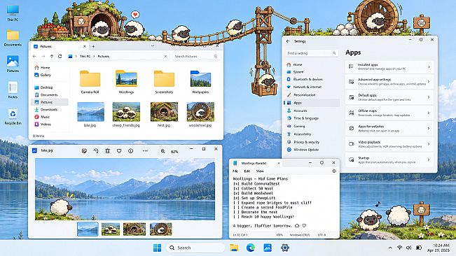Expand the Advanced app settings chevron
The image size is (456, 256).
[429, 82]
